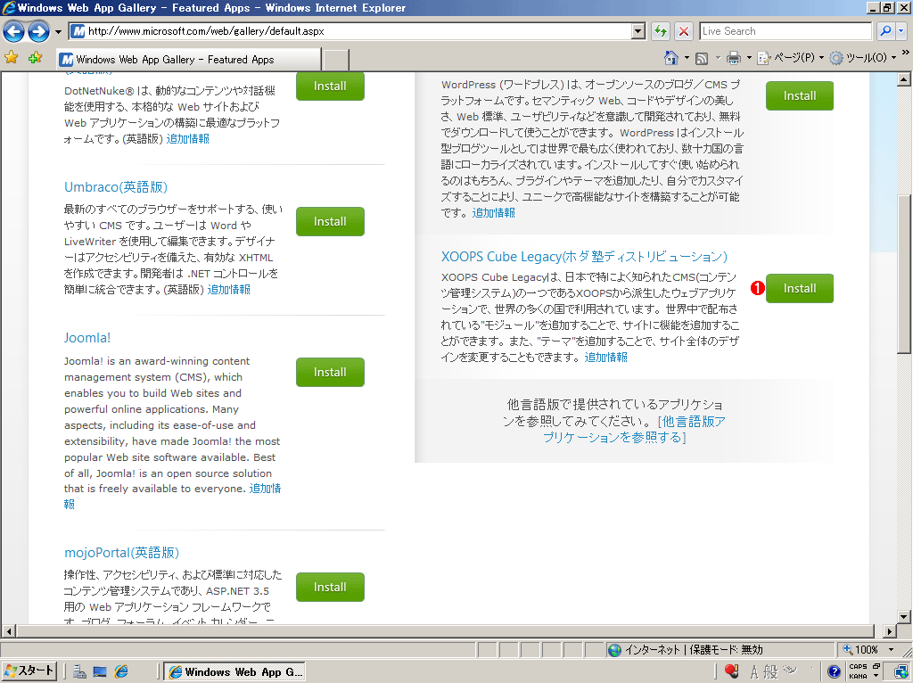Stop loading with the red X icon

[x=684, y=31]
